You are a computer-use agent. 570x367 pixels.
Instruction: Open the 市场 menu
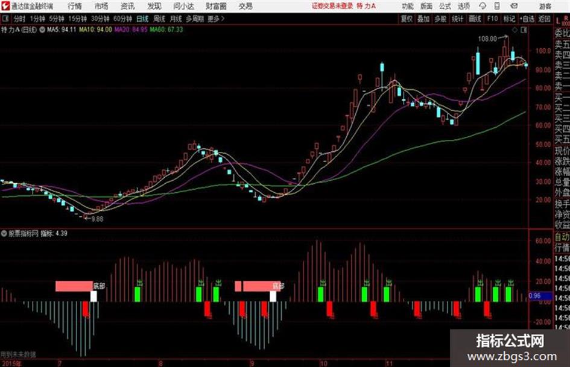coord(101,6)
